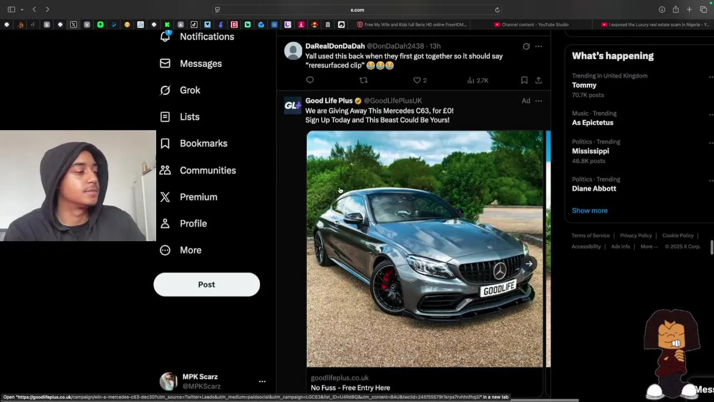Open 'No Fuss - Free Entry Here' link
This screenshot has width=714, height=402.
[x=350, y=388]
